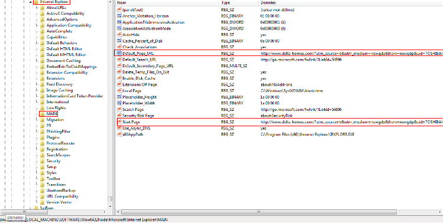443x223 pixels.
Task: Expand the URL Compatibility key
Action: tap(37, 196)
